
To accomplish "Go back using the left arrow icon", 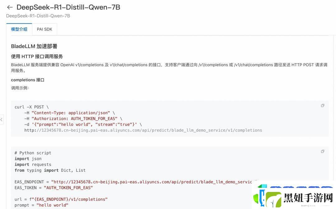I will coord(10,7).
